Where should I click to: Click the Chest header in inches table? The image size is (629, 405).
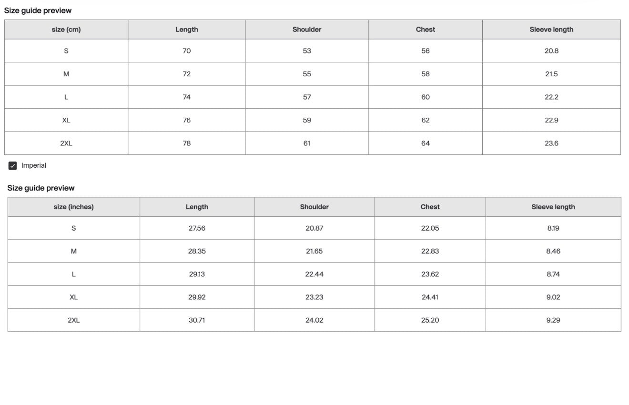coord(430,207)
